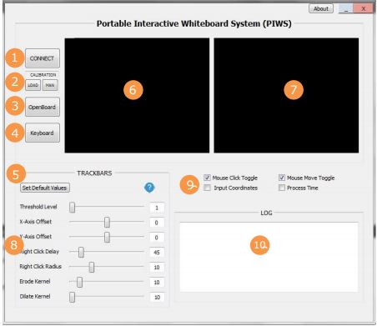Viewport: 377px width, 326px height.
Task: Open the blue trackbars help icon
Action: 149,188
